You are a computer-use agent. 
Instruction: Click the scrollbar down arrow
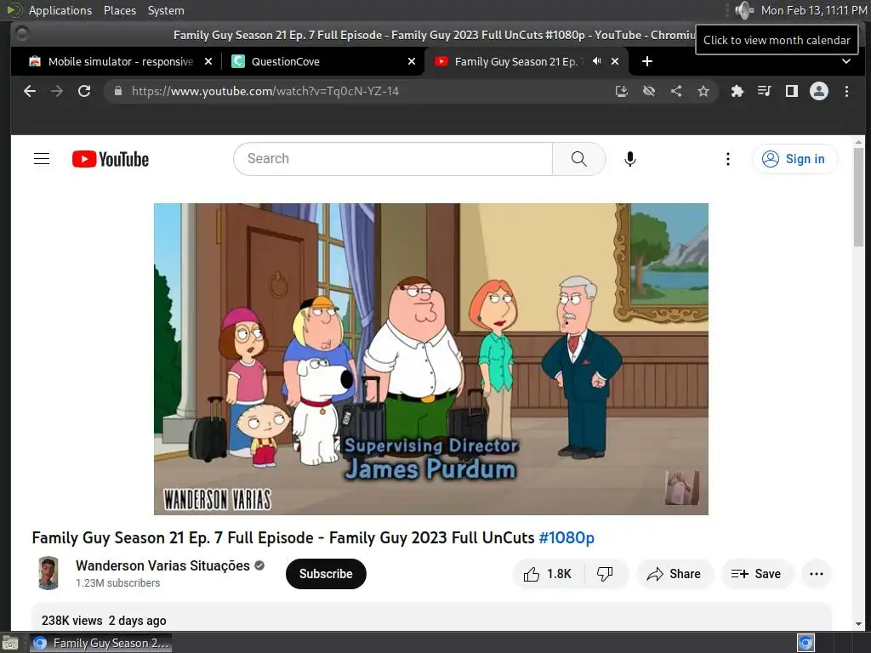[859, 624]
